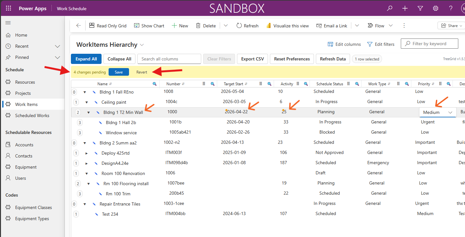Viewport: 465px width, 237px height.
Task: Click Revert to discard pending changes
Action: 142,72
